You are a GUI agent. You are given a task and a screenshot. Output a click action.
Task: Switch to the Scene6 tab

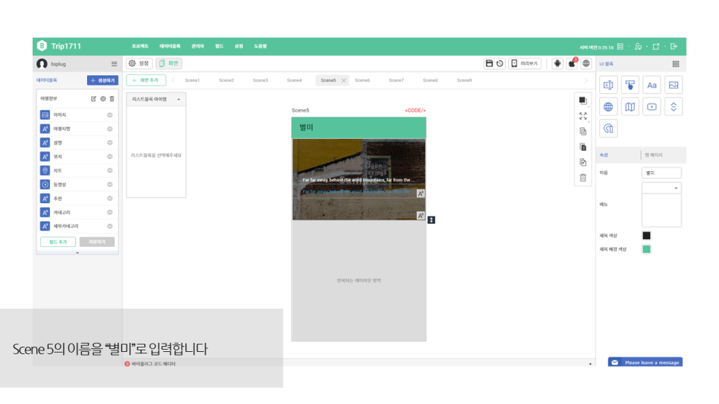pos(362,80)
